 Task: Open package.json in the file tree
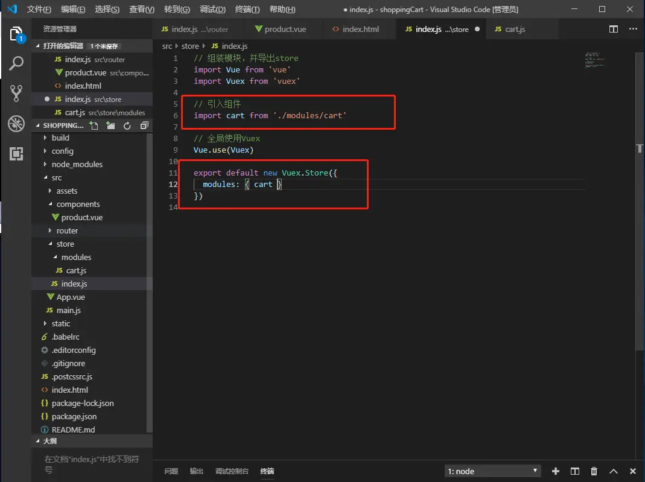tap(89, 417)
